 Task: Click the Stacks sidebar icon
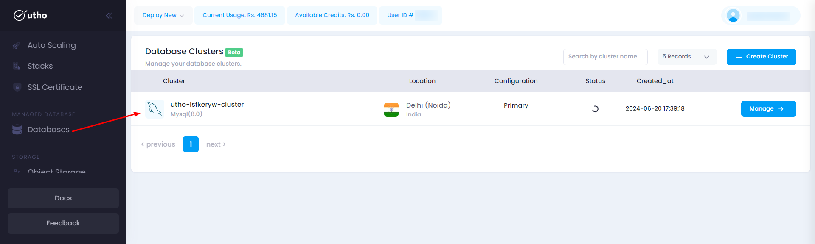17,66
